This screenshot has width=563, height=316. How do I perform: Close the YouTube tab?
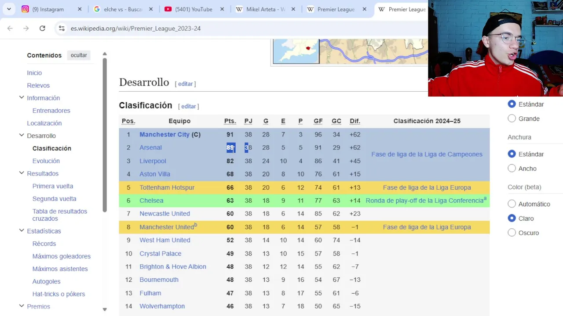pyautogui.click(x=222, y=9)
